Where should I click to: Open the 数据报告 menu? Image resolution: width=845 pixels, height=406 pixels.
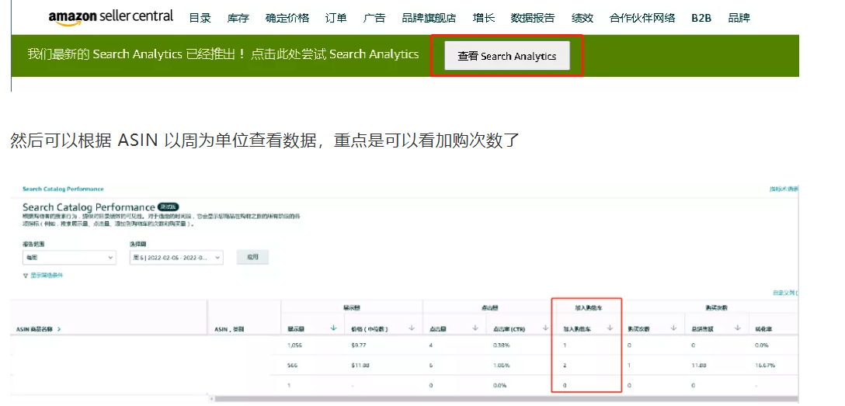pos(533,18)
